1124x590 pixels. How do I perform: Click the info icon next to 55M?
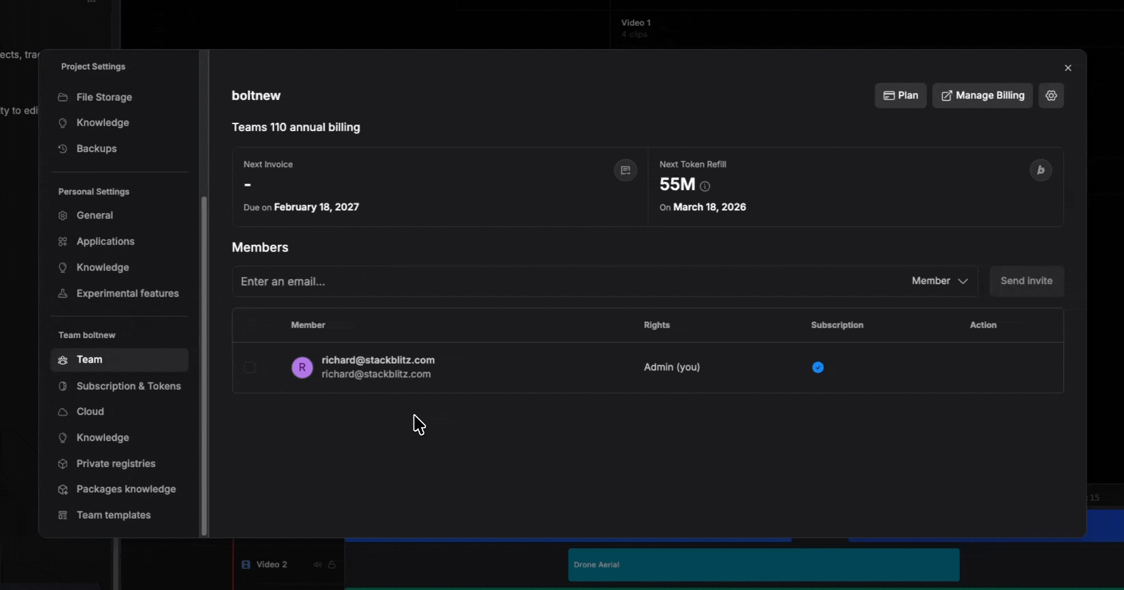(705, 186)
